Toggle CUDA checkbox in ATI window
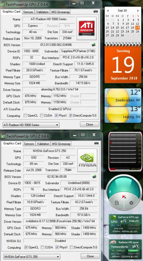143x261 pixels. click(42, 115)
